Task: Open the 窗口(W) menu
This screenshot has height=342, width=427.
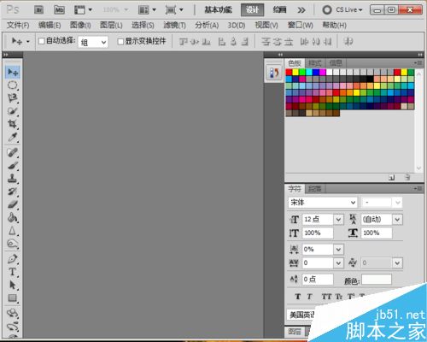Action: coord(300,25)
